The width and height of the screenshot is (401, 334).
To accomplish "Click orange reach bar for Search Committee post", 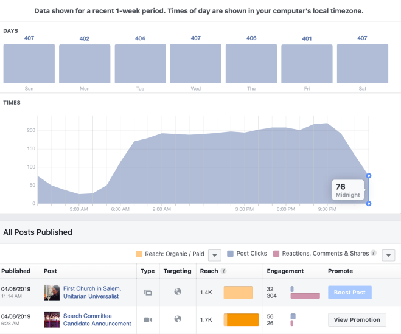I will click(x=243, y=319).
